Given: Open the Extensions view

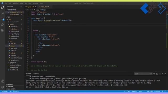Looking at the screenshot, I should click(x=3, y=30).
